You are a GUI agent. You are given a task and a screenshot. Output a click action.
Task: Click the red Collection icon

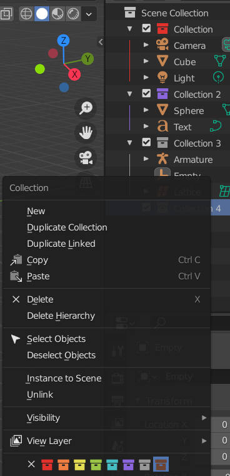click(x=162, y=29)
